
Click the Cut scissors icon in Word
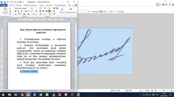click(10, 8)
